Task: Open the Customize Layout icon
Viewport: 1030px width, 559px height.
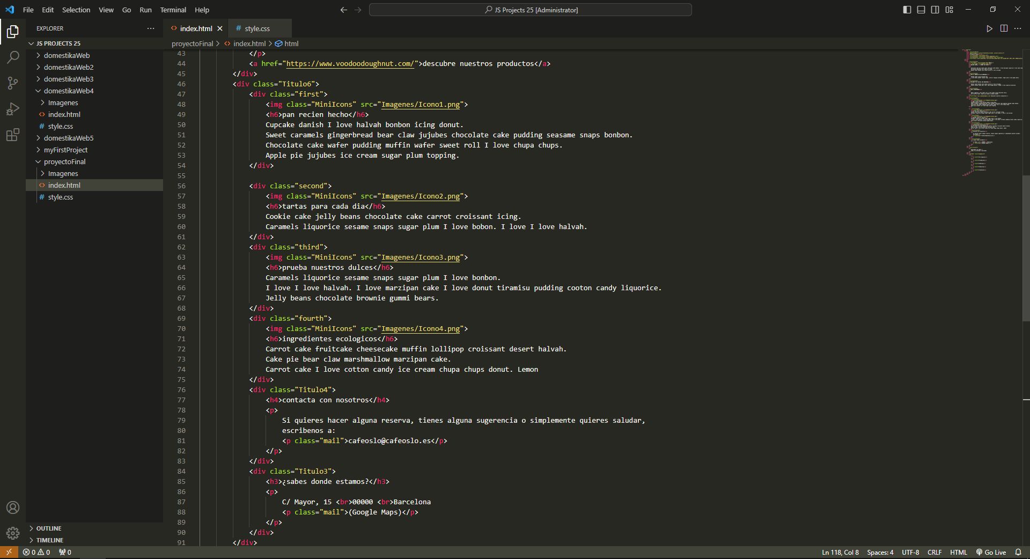Action: [x=949, y=10]
